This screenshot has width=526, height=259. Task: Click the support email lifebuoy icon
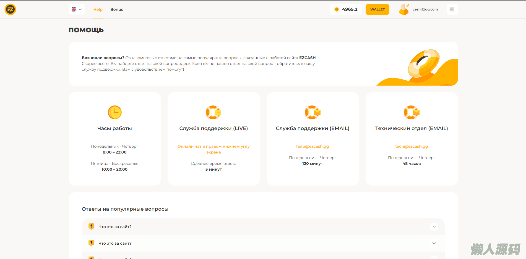[x=312, y=112]
